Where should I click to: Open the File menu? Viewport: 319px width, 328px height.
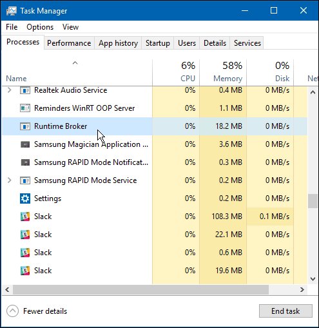[12, 27]
